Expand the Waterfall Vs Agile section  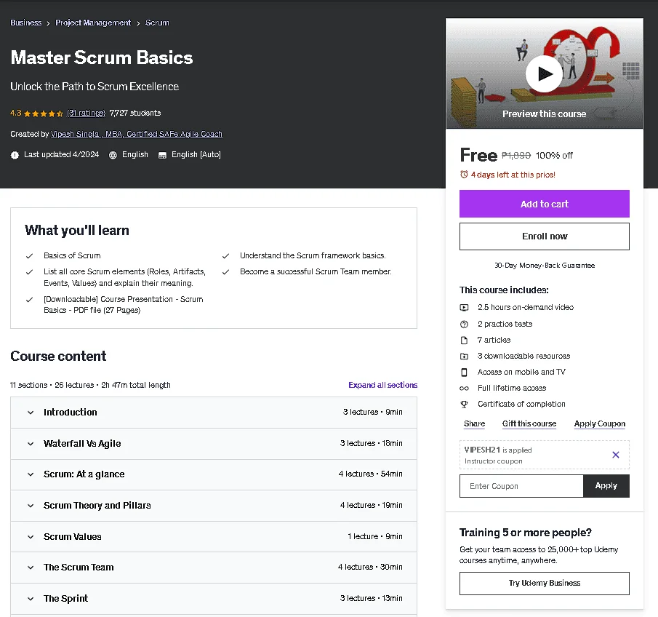(214, 444)
